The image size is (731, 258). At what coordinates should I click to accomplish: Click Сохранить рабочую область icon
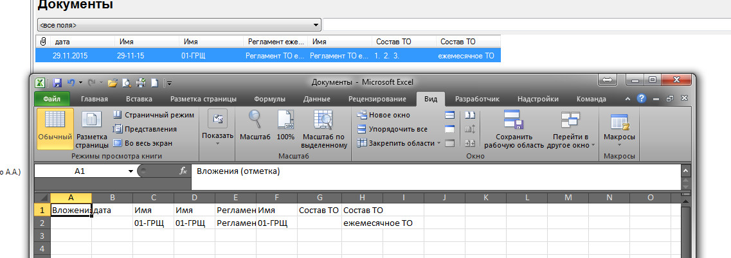513,120
